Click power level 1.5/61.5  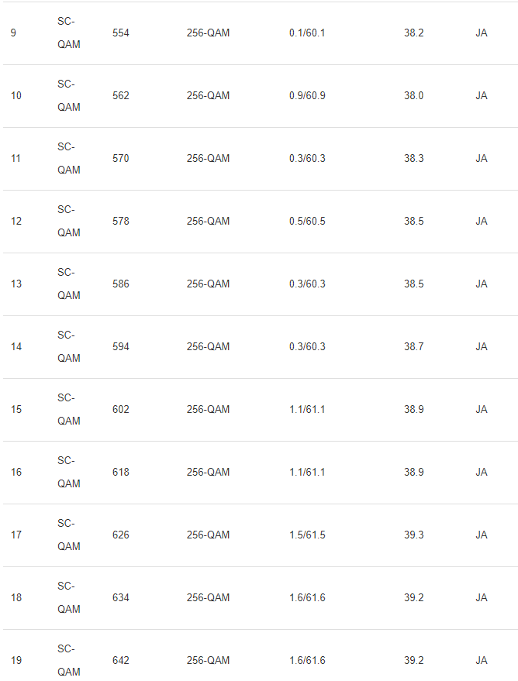click(x=307, y=535)
